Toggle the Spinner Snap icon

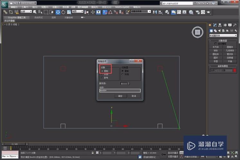121,12
